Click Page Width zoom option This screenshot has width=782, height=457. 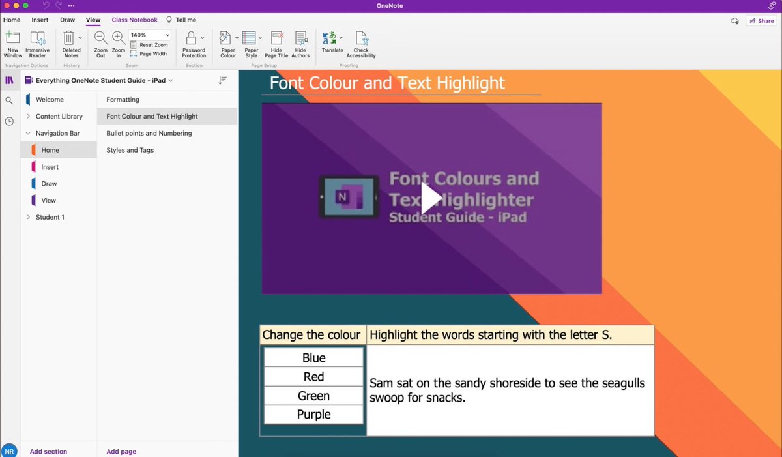click(x=149, y=54)
